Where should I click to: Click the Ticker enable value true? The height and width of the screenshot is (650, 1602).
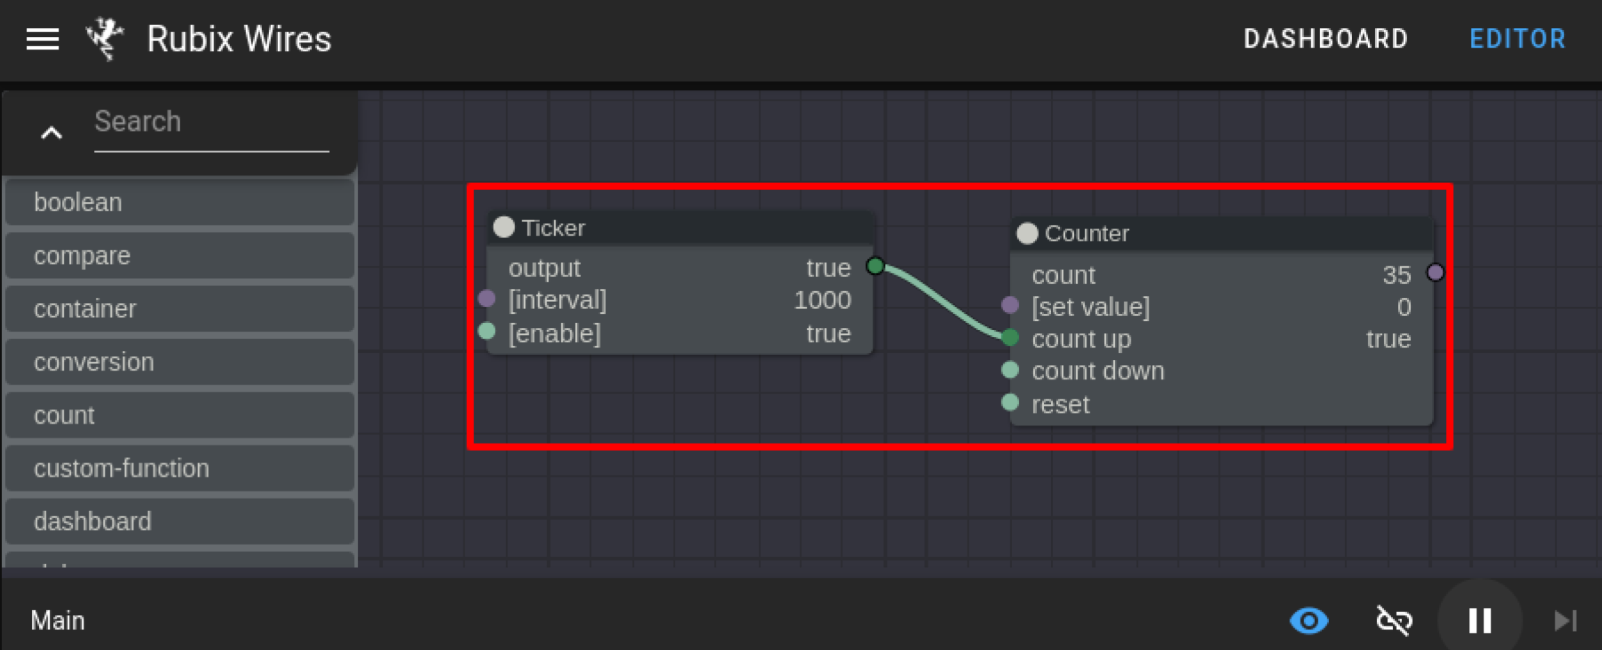pyautogui.click(x=829, y=334)
